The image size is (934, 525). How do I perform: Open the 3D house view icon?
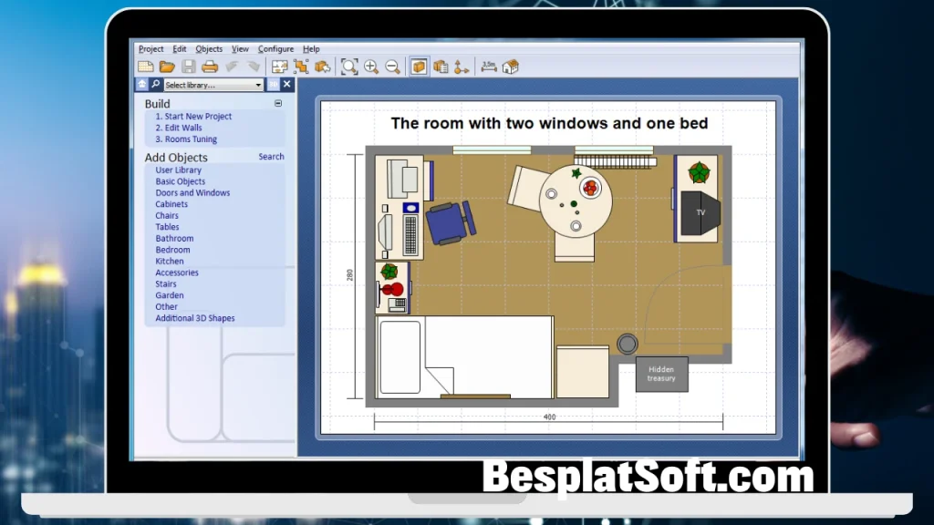(511, 67)
